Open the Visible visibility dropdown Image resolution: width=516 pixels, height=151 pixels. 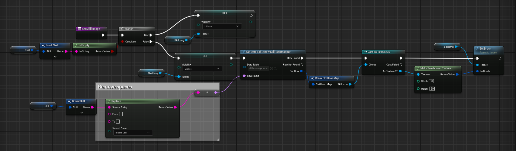pyautogui.click(x=202, y=69)
